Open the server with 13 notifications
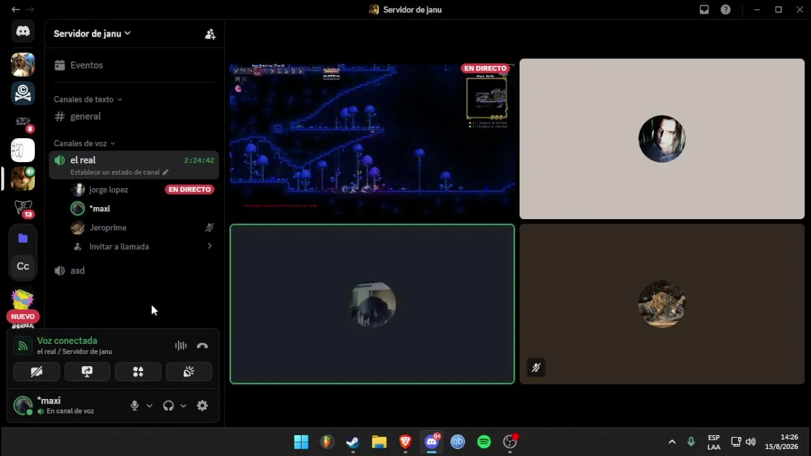811x456 pixels. pos(23,207)
